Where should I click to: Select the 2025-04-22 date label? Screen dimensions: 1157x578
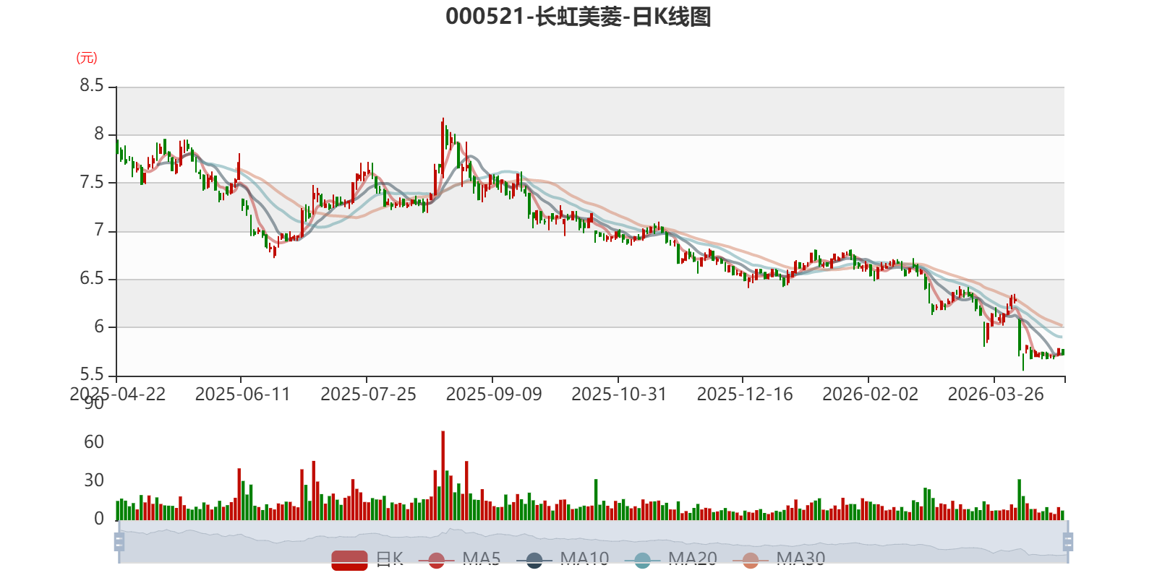point(118,394)
